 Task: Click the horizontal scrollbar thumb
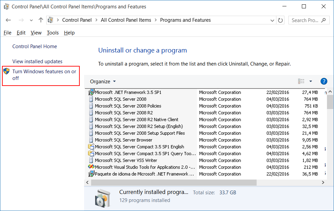pyautogui.click(x=174, y=182)
